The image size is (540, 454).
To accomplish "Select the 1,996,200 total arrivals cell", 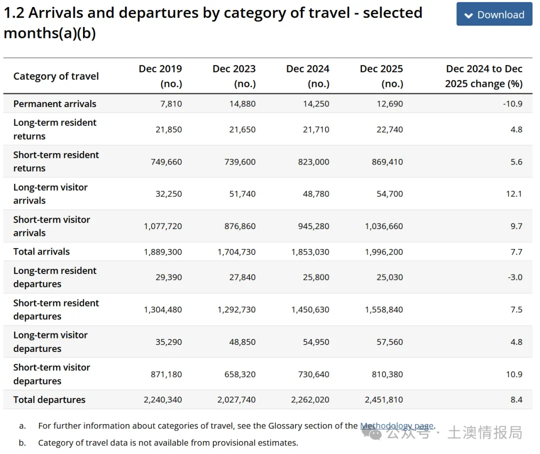I will coord(383,251).
